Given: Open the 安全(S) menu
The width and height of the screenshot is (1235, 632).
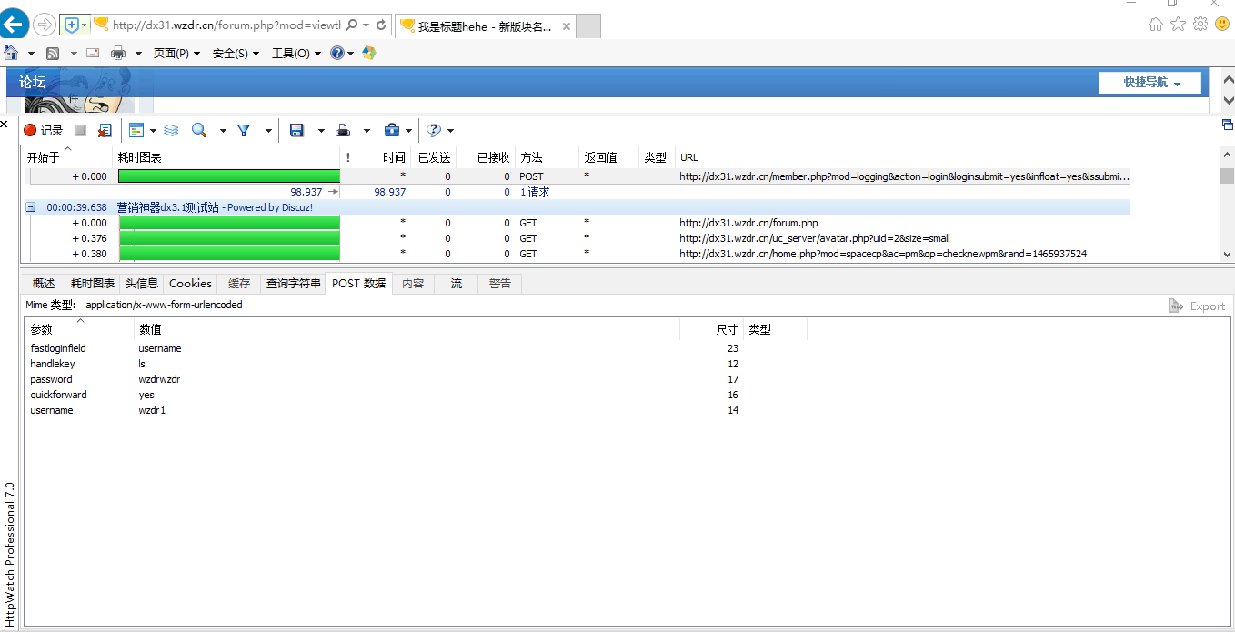Looking at the screenshot, I should (235, 54).
